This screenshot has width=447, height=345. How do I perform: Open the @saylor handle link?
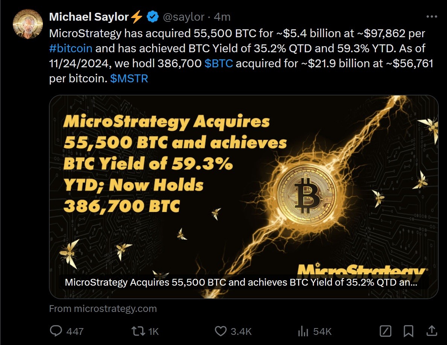pyautogui.click(x=184, y=17)
